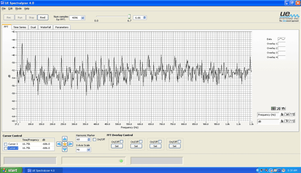Move cursor left with the left arrow

59,144
